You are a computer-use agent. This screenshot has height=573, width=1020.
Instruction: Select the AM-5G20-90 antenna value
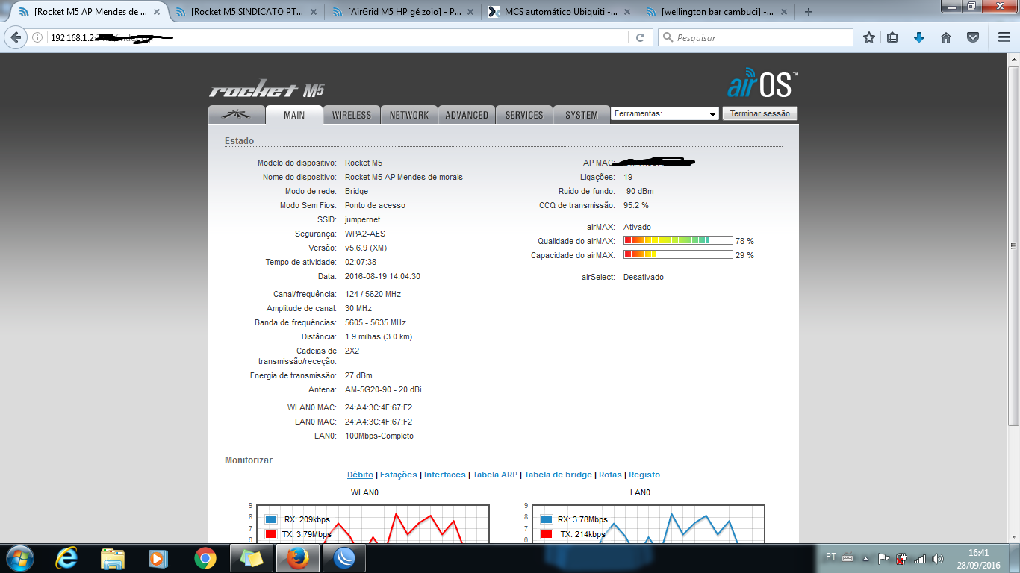(x=383, y=389)
